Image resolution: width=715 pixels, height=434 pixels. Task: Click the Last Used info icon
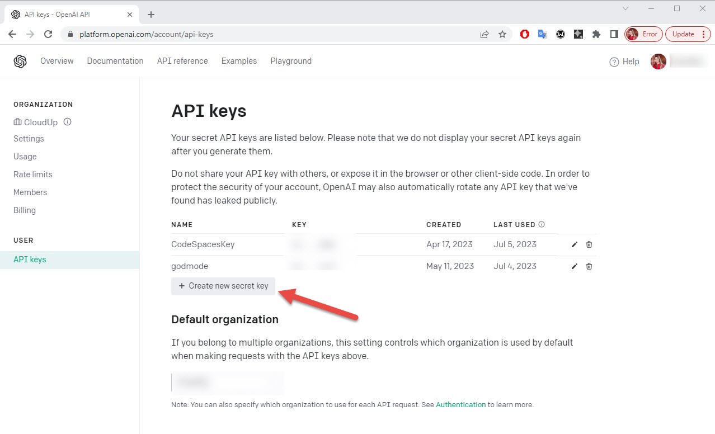click(542, 224)
